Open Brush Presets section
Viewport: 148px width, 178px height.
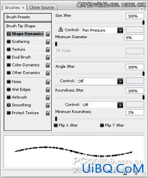point(28,17)
